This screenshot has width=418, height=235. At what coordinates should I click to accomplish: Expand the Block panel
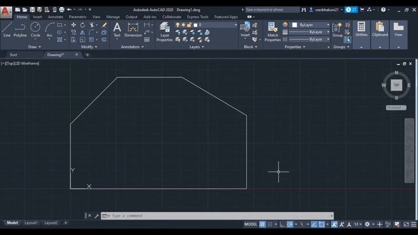tap(251, 47)
